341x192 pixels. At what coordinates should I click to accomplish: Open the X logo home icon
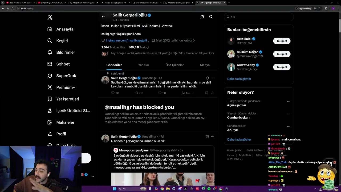click(x=50, y=17)
